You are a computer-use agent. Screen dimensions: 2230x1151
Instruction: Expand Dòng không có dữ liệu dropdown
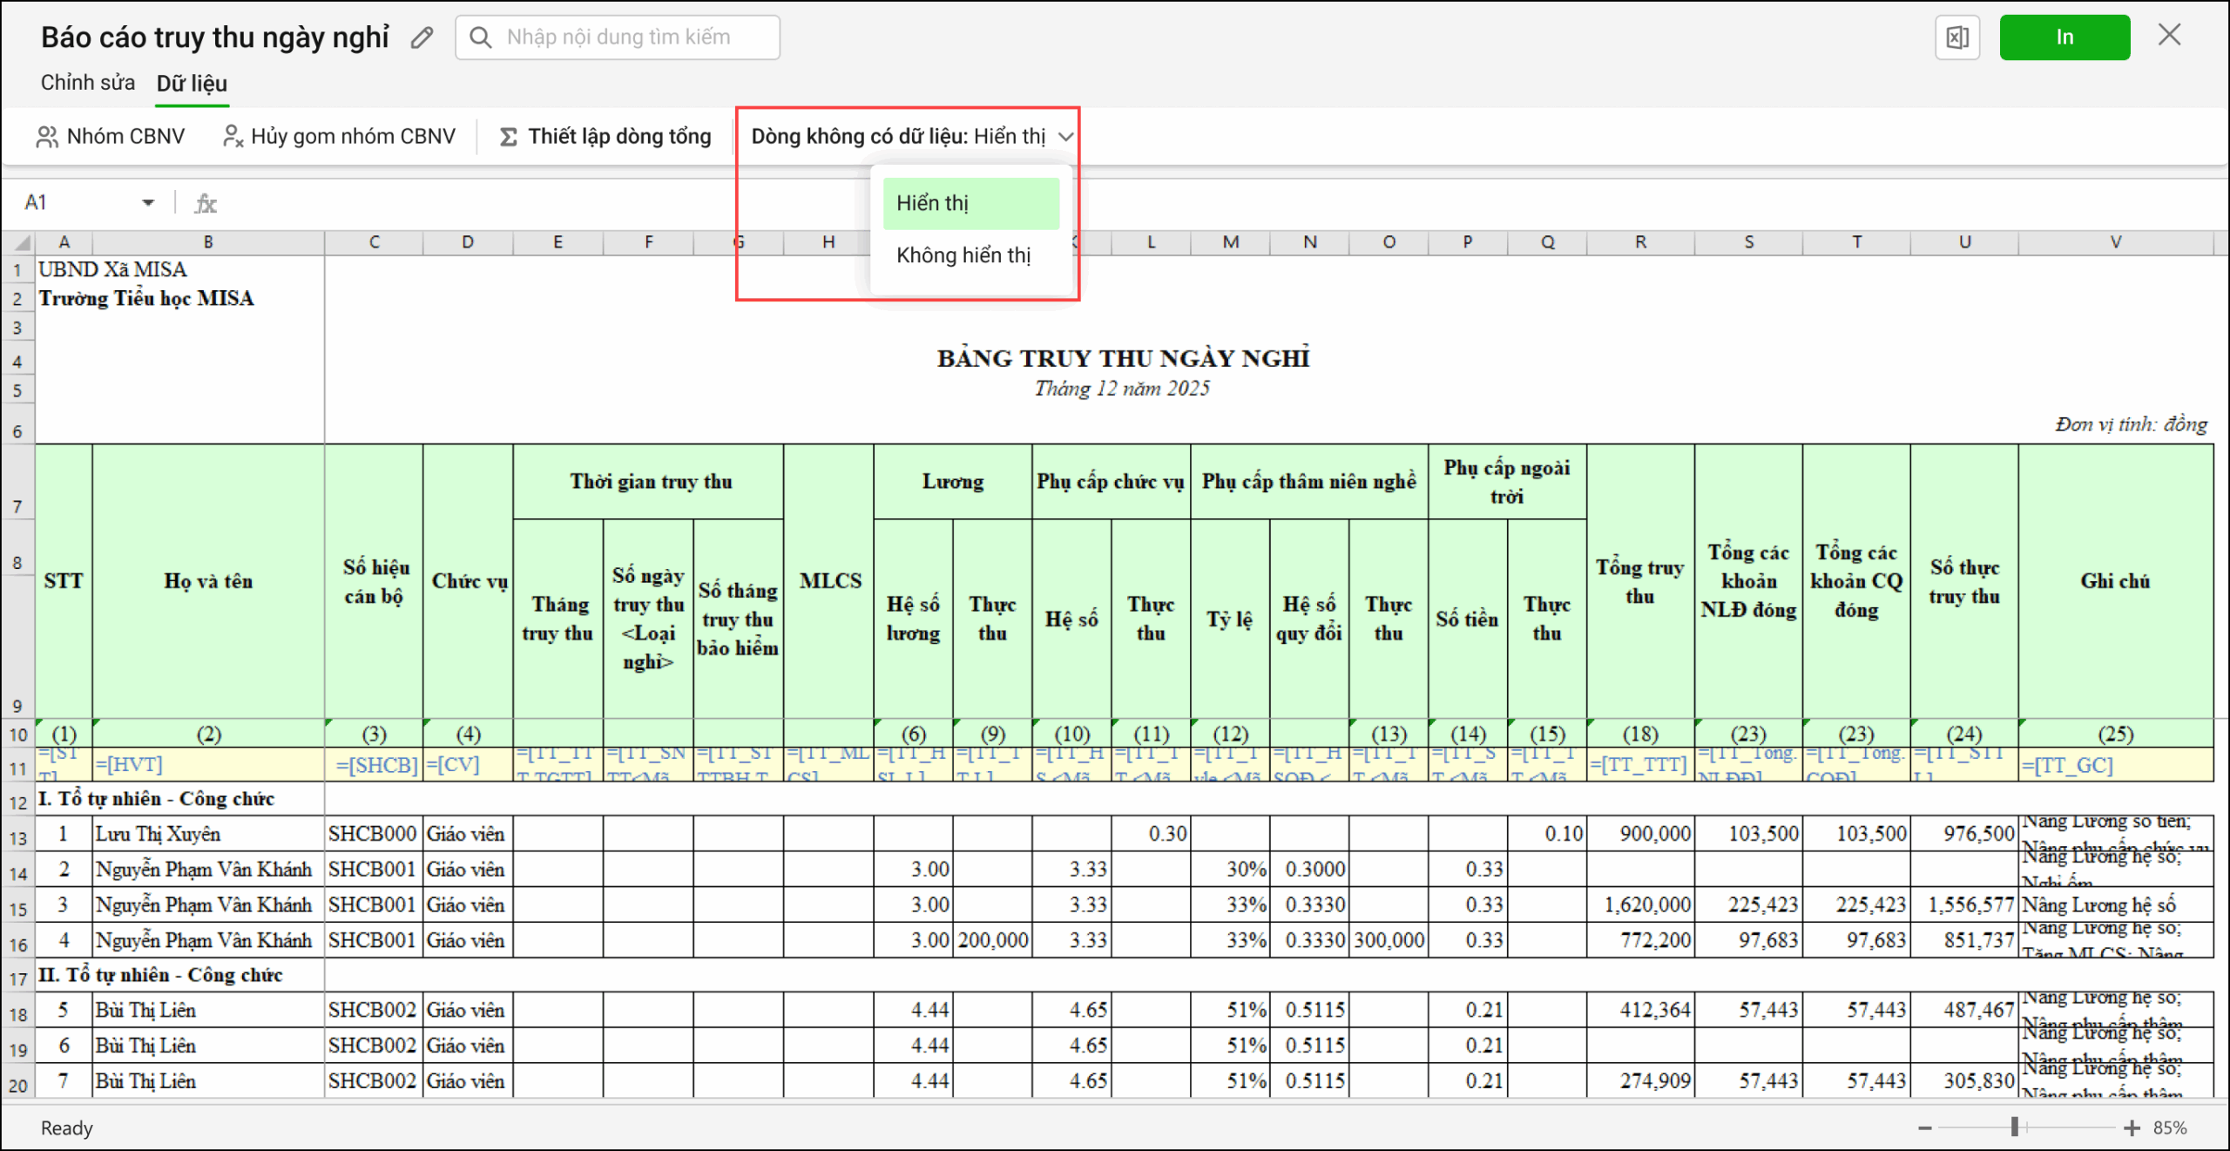click(1065, 137)
